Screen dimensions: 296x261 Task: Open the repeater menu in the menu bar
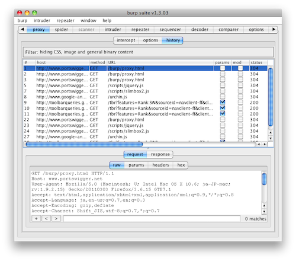pyautogui.click(x=65, y=21)
